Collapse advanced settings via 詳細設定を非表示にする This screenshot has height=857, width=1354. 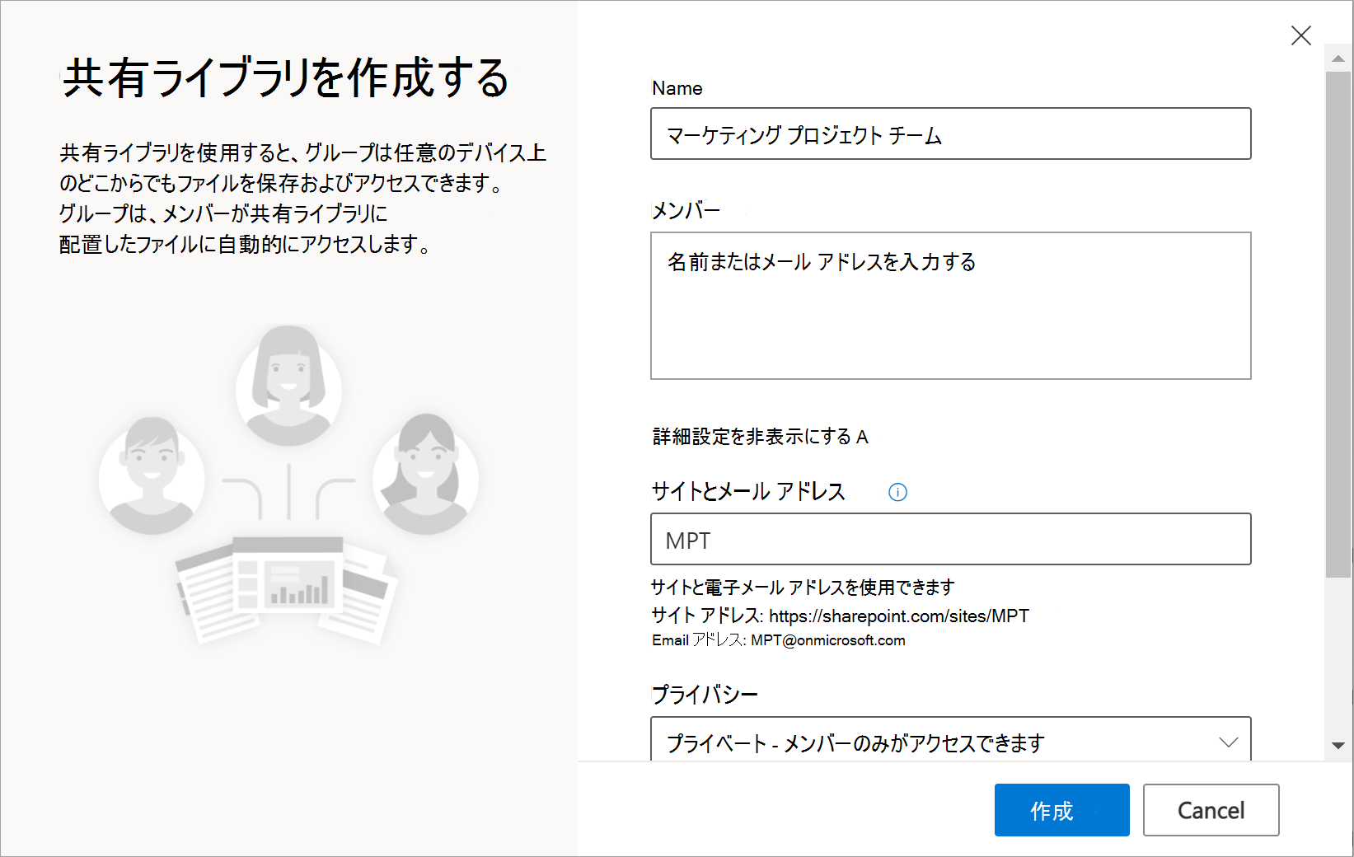pyautogui.click(x=760, y=437)
